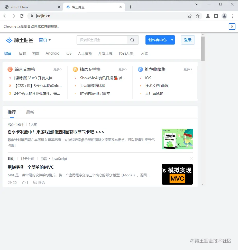Dismiss the MVC article card
The height and width of the screenshot is (250, 238).
coord(191,159)
